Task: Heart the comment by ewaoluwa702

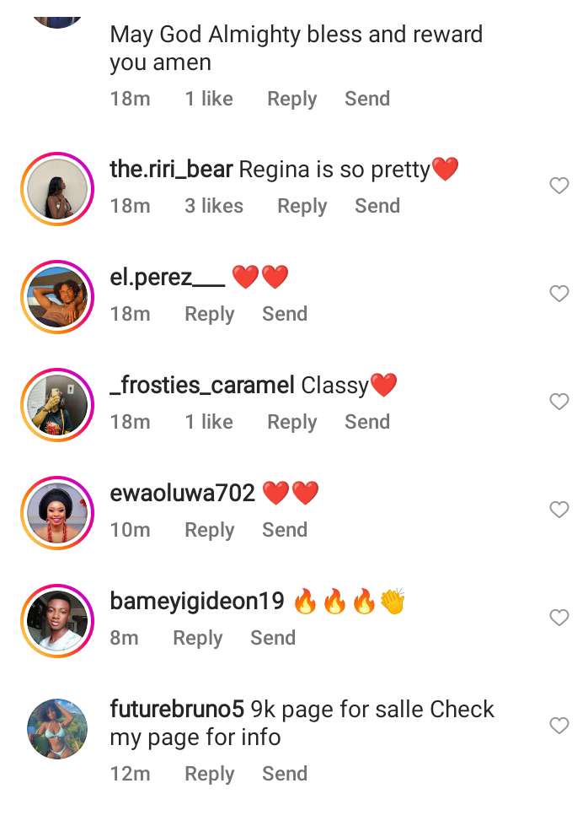Action: 559,510
